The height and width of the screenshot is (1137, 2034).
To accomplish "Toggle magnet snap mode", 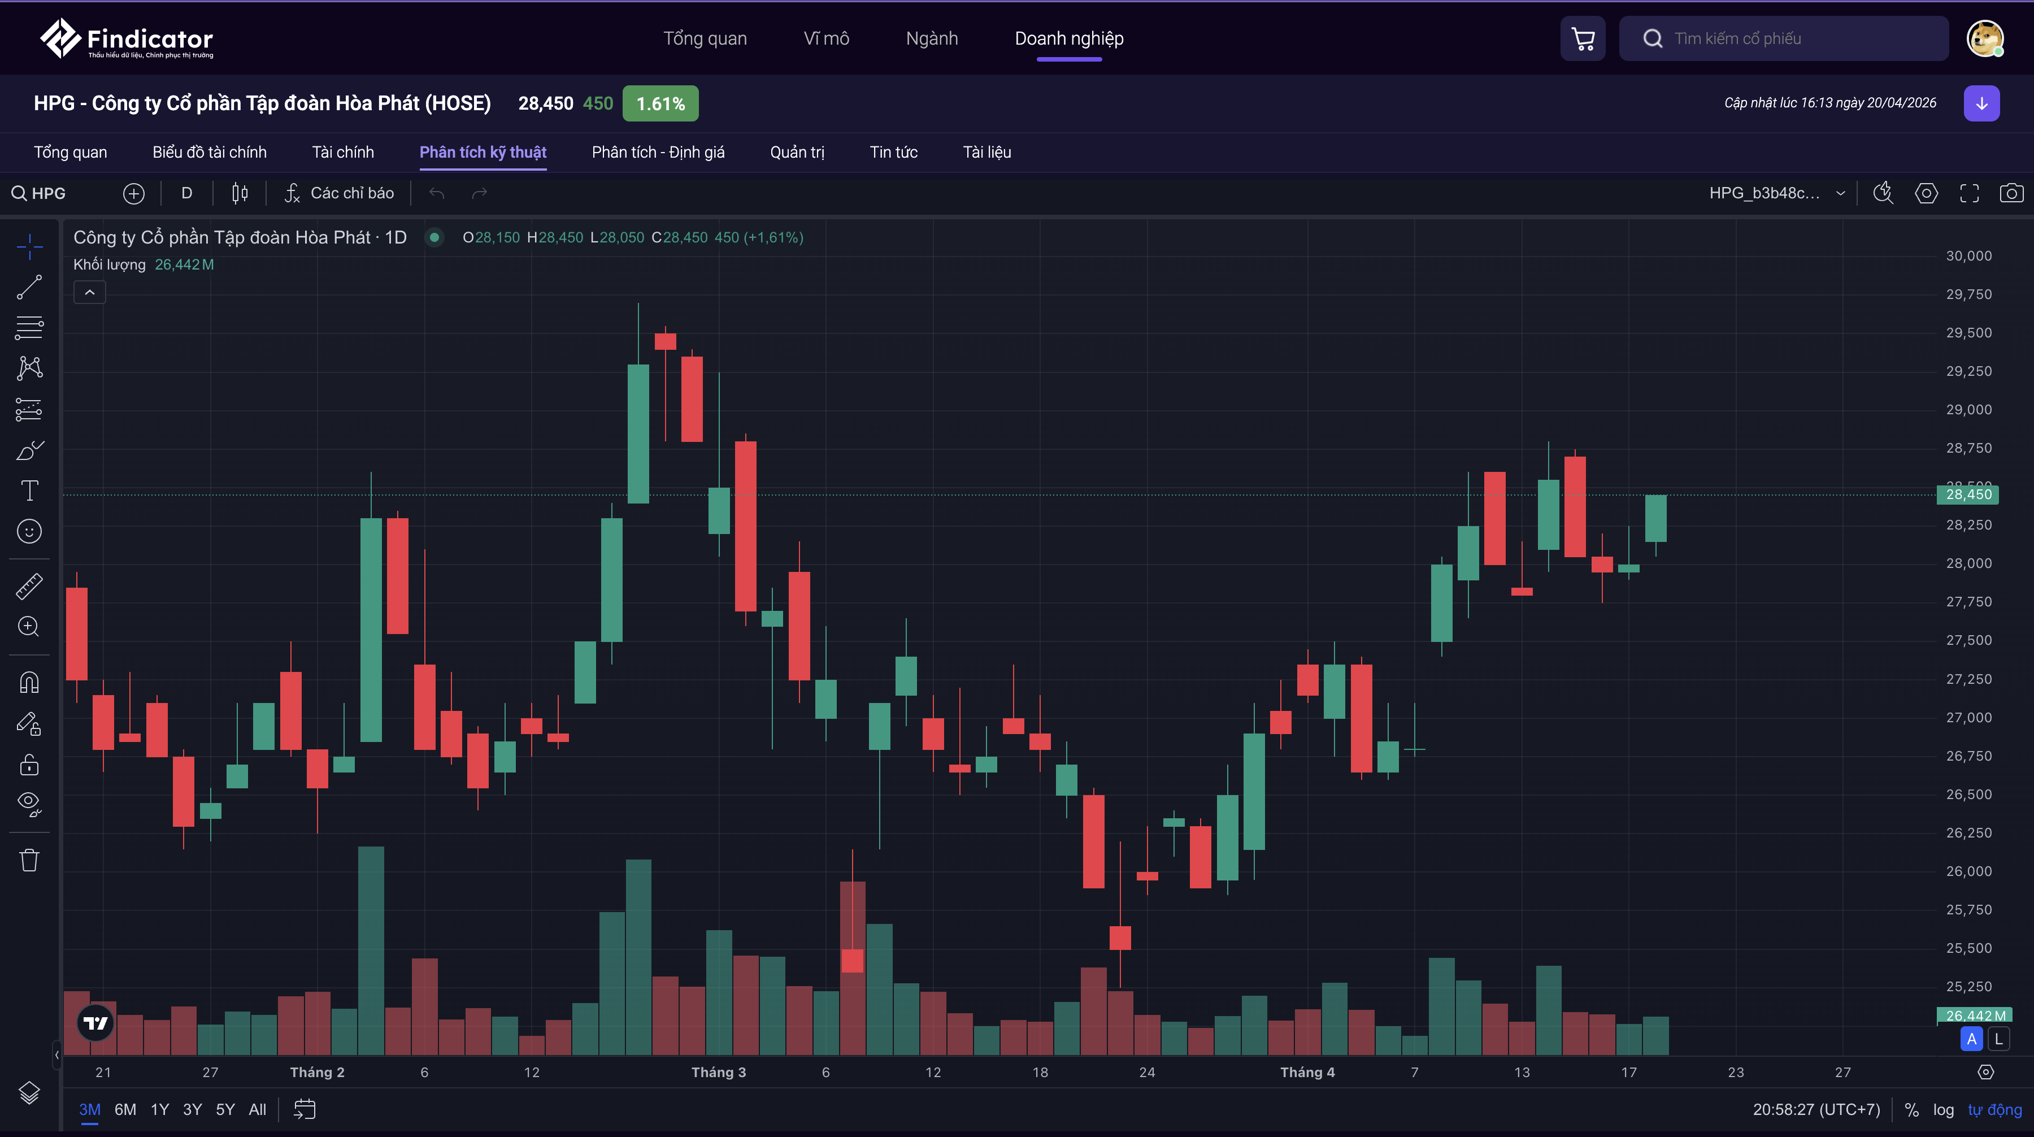I will tap(29, 682).
